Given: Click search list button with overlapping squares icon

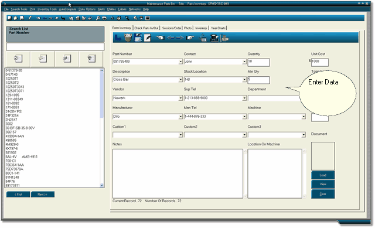Looking at the screenshot, I should point(67,59).
